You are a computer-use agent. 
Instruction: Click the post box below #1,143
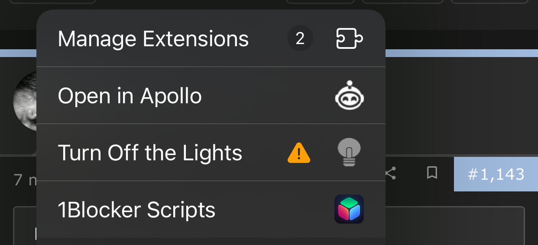click(x=455, y=226)
